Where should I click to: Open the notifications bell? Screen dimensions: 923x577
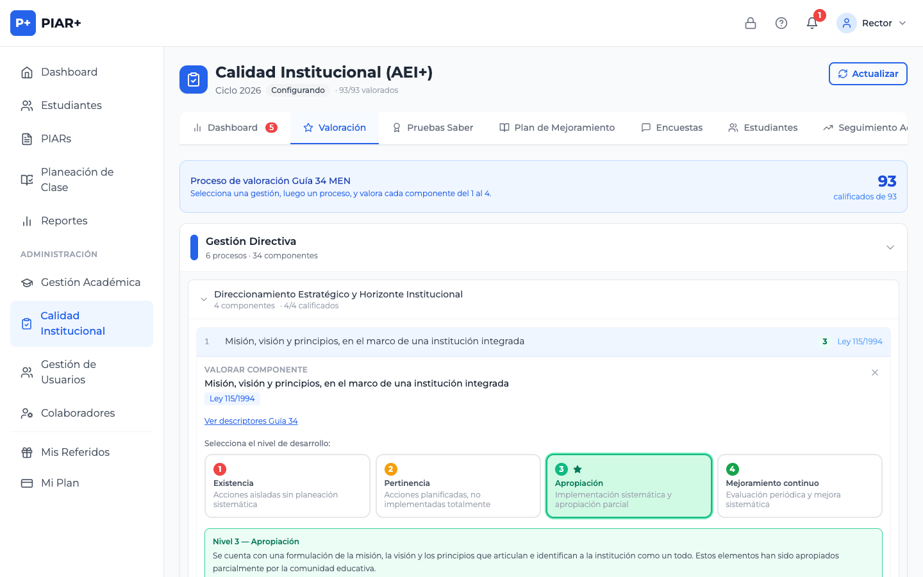pos(812,23)
